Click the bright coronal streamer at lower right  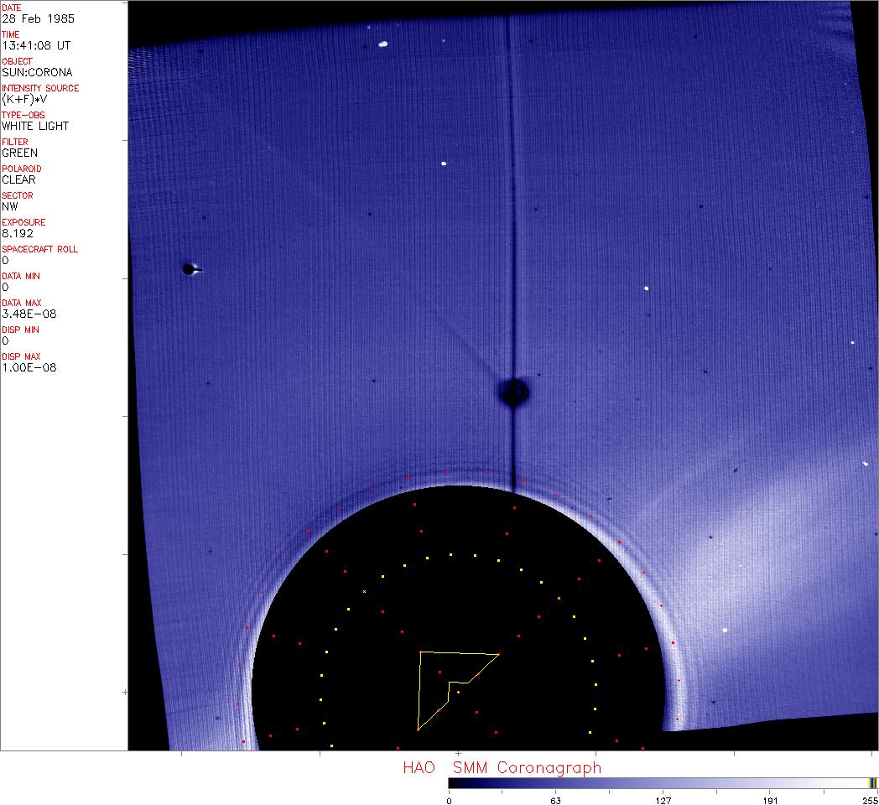pyautogui.click(x=738, y=537)
